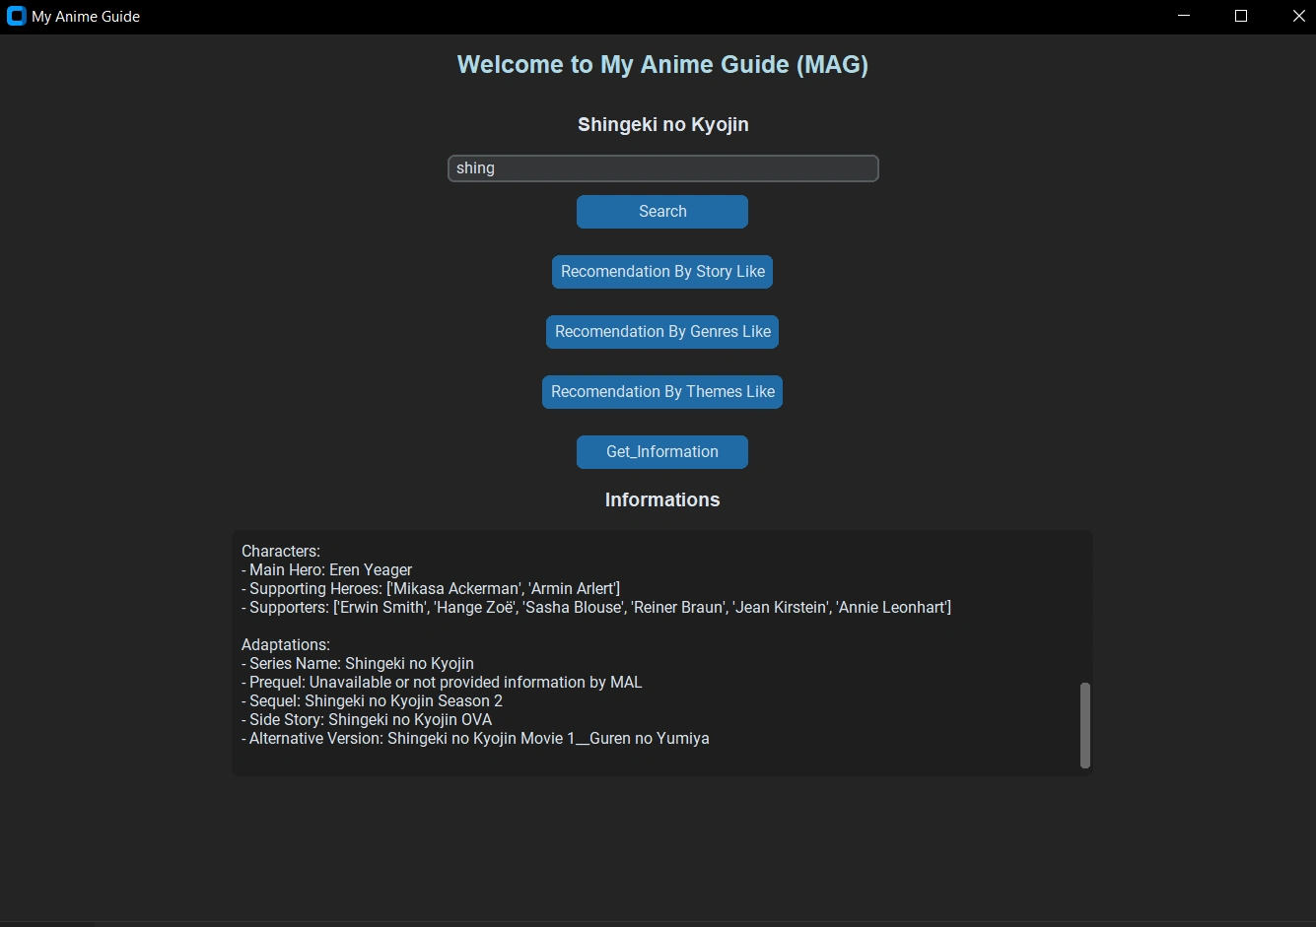Click the 'My Anime Guide' title bar text
Image resolution: width=1316 pixels, height=927 pixels.
pyautogui.click(x=86, y=17)
